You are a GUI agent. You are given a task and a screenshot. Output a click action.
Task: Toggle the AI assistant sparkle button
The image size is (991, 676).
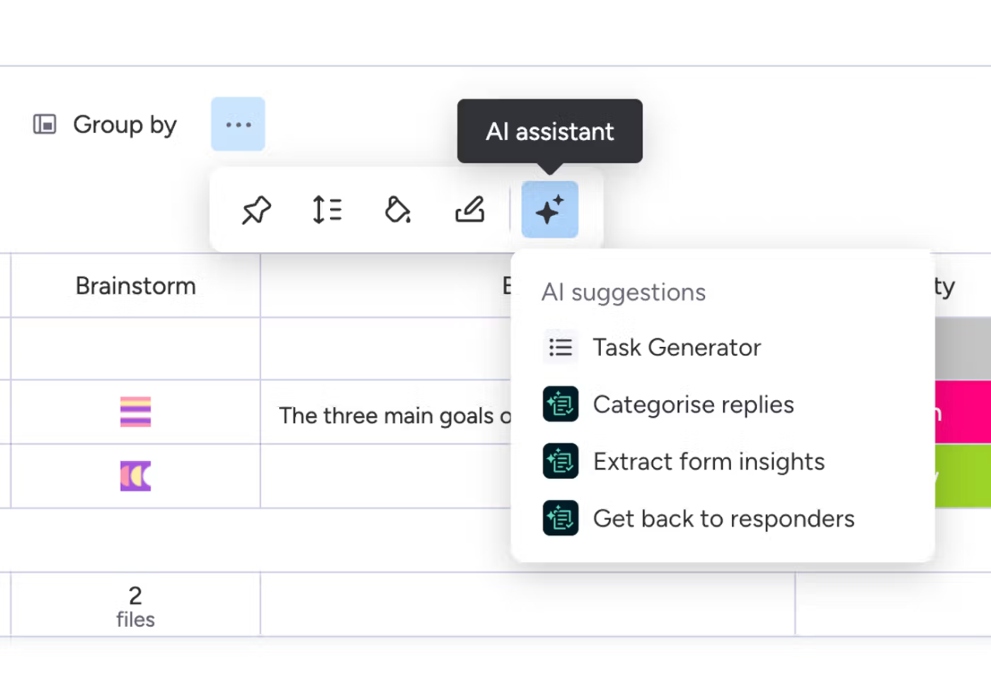[550, 210]
